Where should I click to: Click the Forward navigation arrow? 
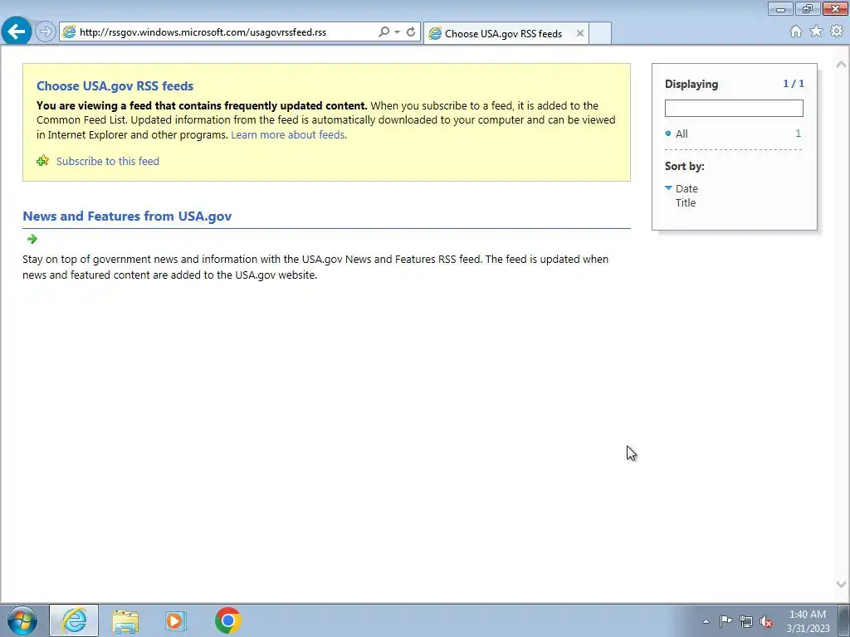[x=46, y=32]
